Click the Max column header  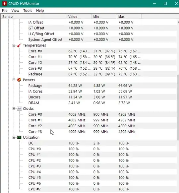coord(129,17)
